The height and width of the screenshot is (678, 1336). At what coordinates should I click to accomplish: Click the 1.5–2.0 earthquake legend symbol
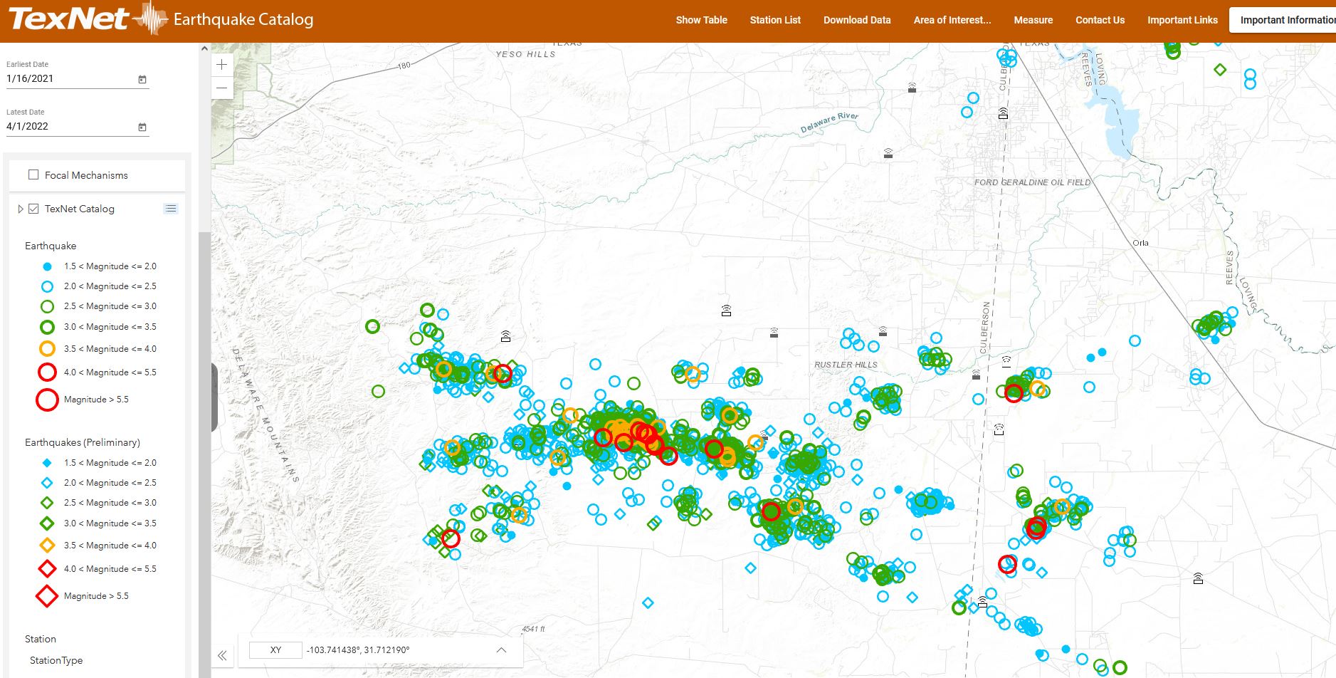coord(47,266)
